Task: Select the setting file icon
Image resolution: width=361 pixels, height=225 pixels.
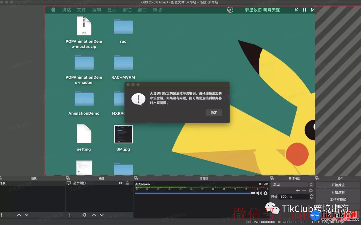Action: pyautogui.click(x=84, y=134)
